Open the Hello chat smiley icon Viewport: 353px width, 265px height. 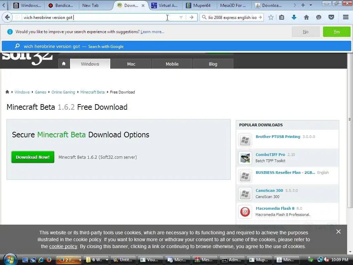319,17
